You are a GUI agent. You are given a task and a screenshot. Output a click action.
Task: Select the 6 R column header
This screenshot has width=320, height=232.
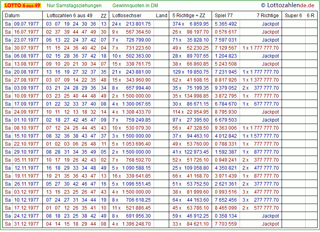tap(310, 16)
